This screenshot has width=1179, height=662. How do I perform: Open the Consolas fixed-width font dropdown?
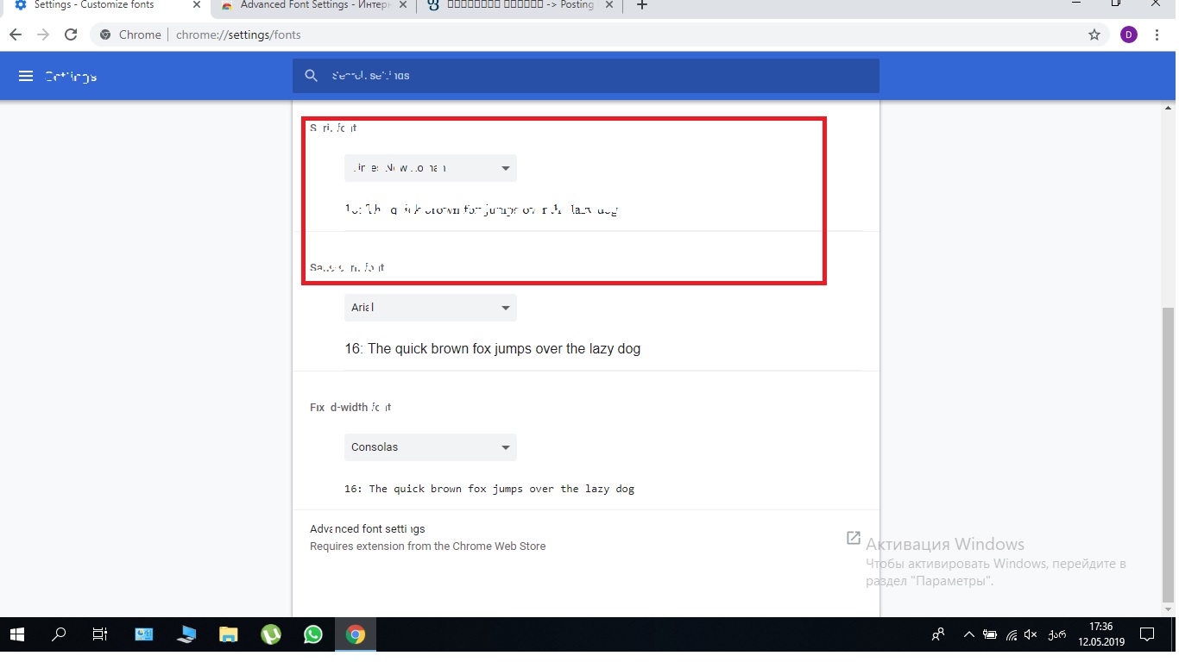click(431, 447)
